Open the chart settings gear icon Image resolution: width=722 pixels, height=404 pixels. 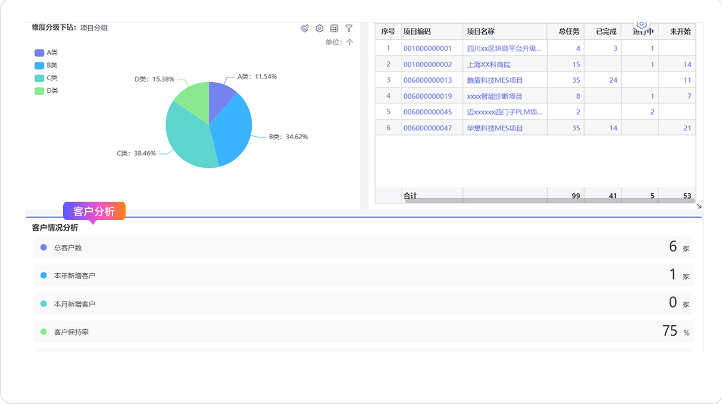click(x=320, y=29)
